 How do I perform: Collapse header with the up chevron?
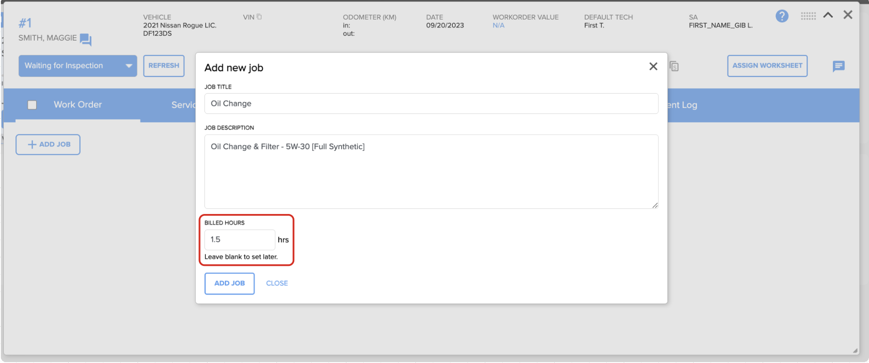[x=828, y=15]
